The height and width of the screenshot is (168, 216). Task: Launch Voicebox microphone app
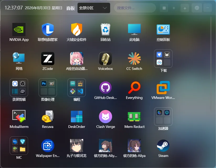click(x=106, y=58)
